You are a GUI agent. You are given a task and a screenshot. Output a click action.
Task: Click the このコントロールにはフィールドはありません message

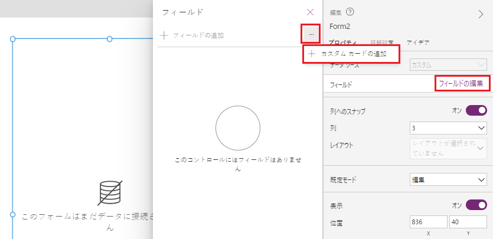tap(238, 164)
